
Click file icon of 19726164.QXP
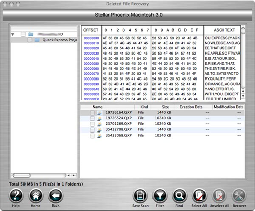99,113
